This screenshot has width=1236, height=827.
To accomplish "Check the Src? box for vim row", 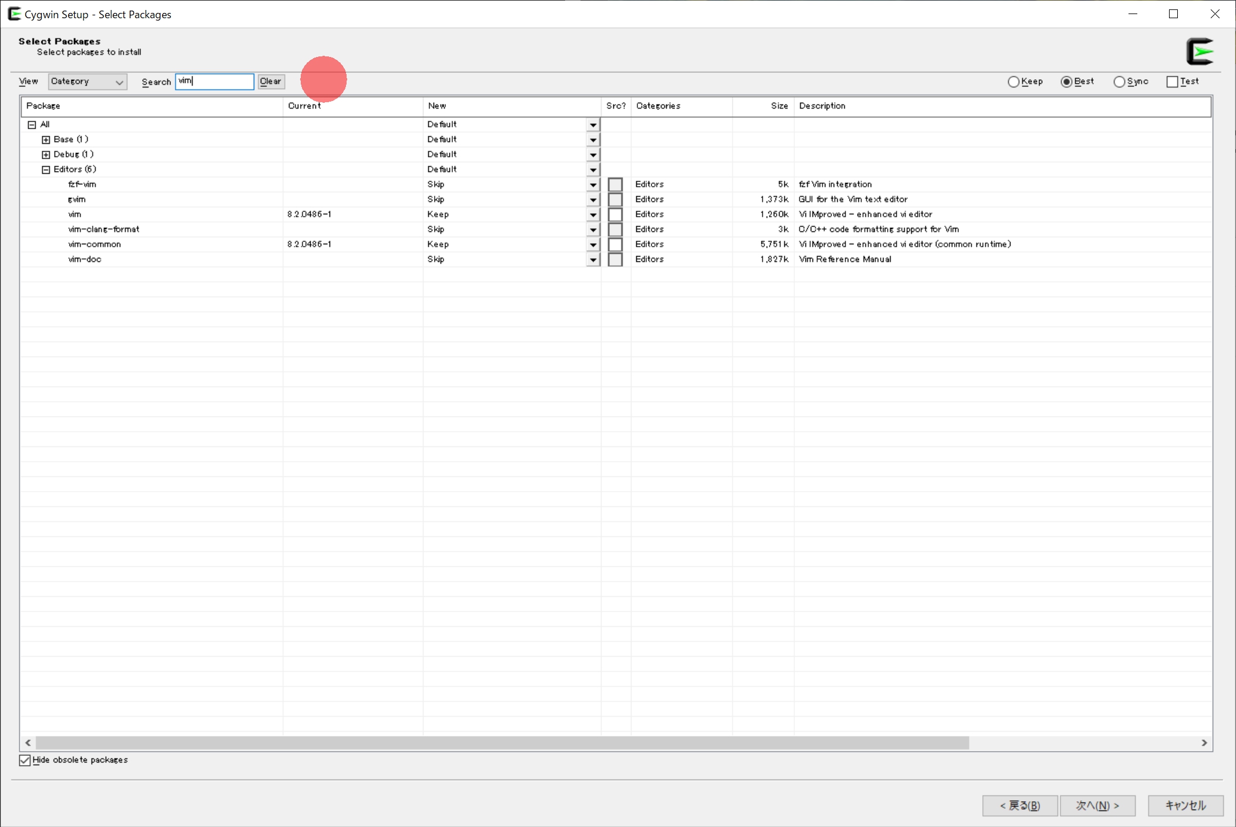I will click(x=615, y=214).
